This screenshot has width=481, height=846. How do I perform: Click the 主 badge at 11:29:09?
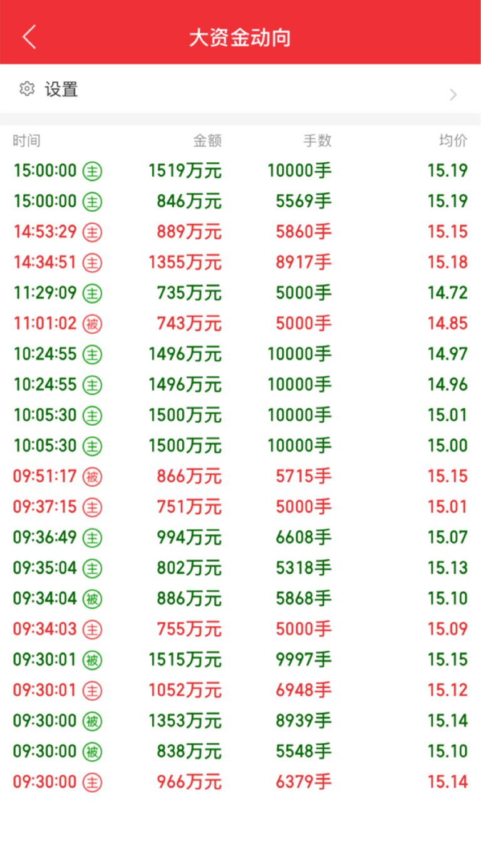coord(93,294)
